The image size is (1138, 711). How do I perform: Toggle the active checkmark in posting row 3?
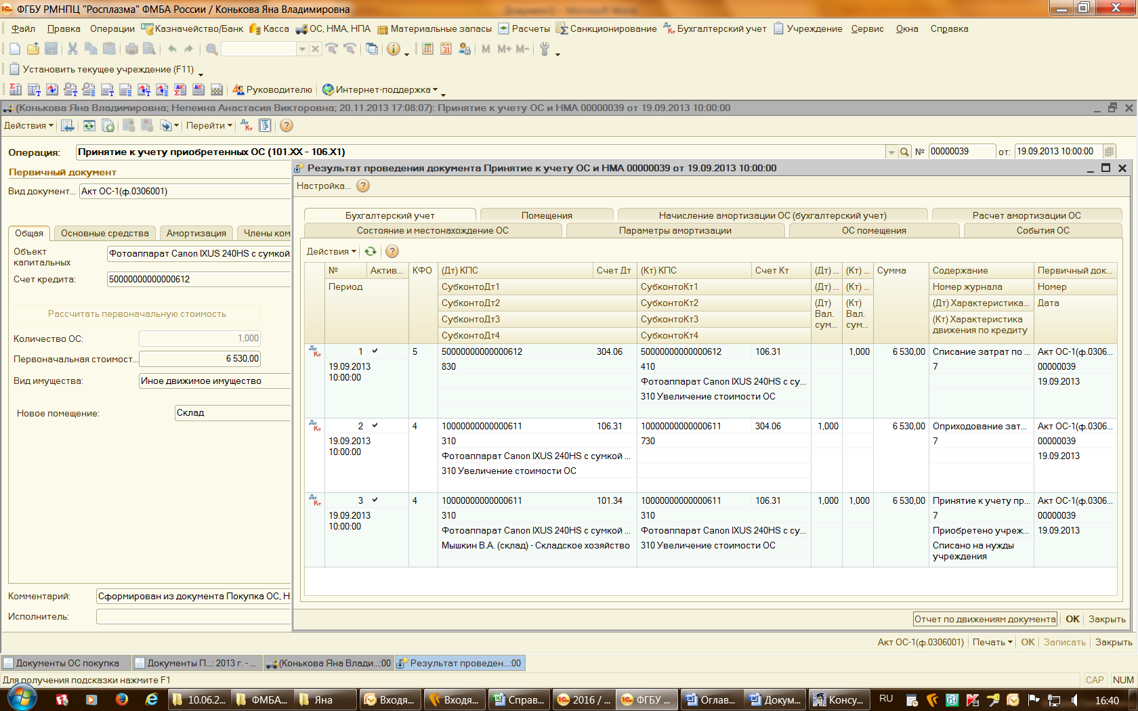(375, 500)
